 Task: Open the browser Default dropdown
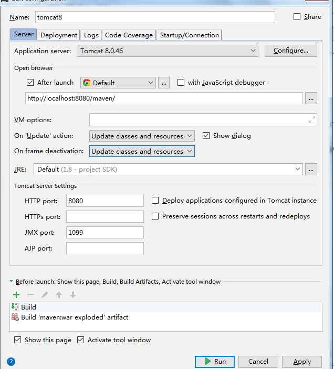tap(118, 83)
